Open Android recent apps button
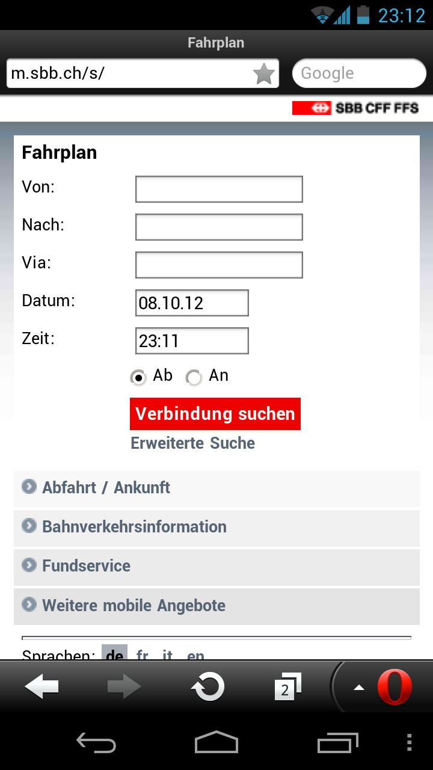 (338, 742)
